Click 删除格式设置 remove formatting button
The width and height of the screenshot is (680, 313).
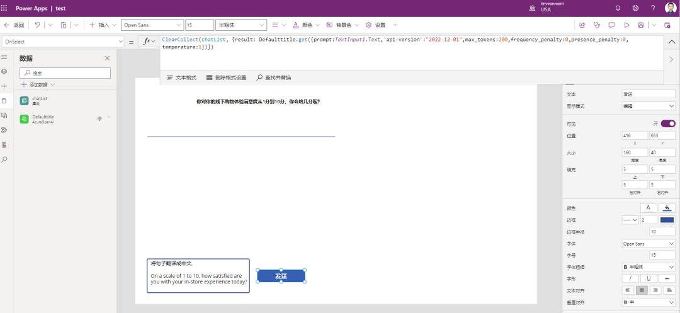pos(226,77)
